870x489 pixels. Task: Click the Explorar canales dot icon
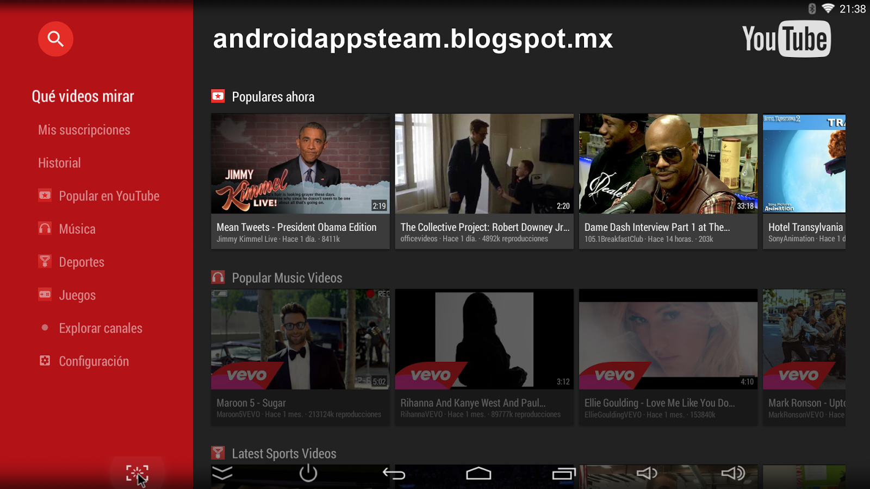pos(45,328)
